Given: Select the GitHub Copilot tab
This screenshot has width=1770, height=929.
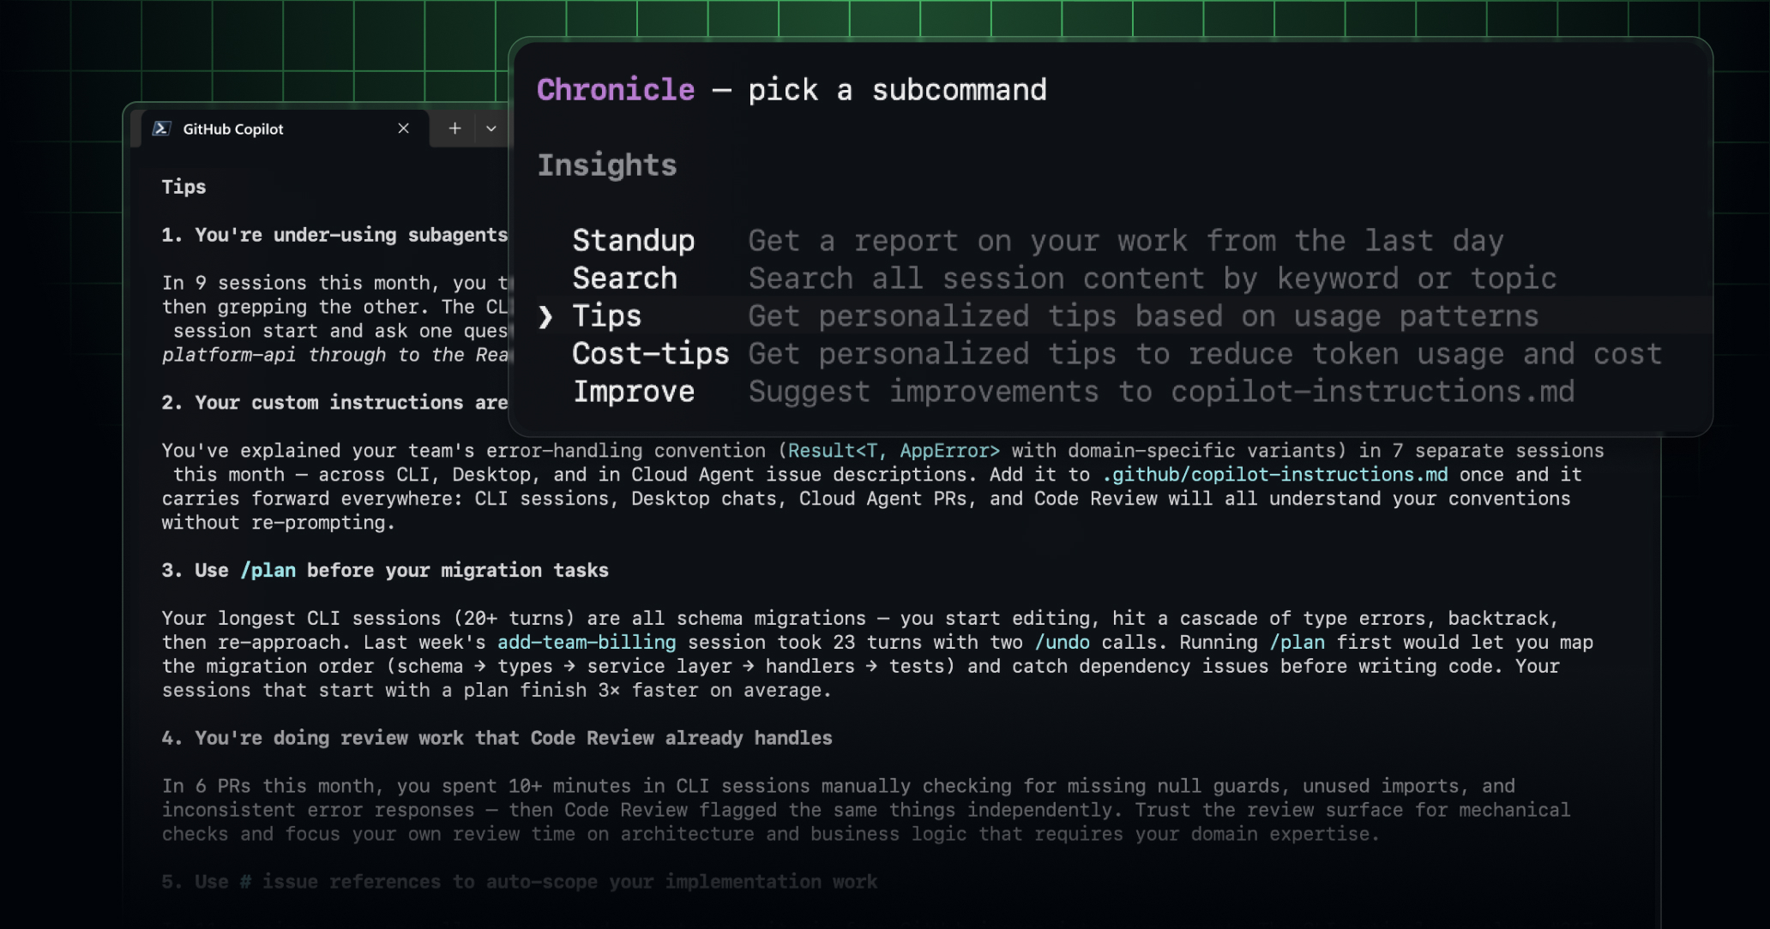Looking at the screenshot, I should [x=285, y=129].
